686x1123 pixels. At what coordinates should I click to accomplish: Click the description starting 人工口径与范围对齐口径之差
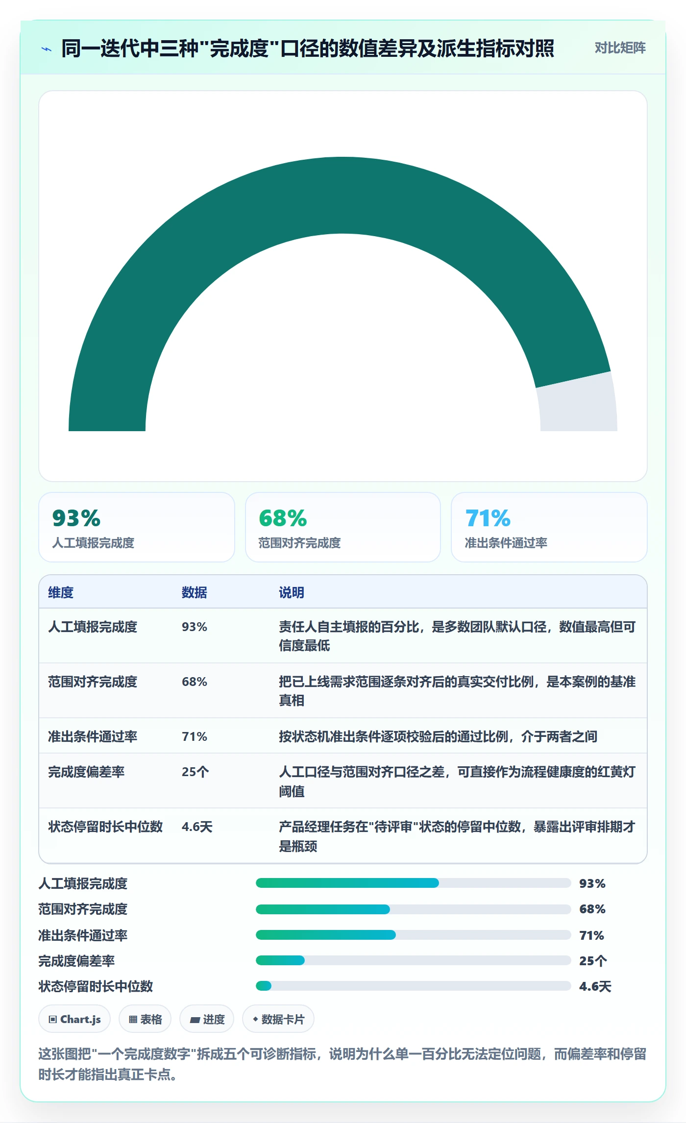457,781
